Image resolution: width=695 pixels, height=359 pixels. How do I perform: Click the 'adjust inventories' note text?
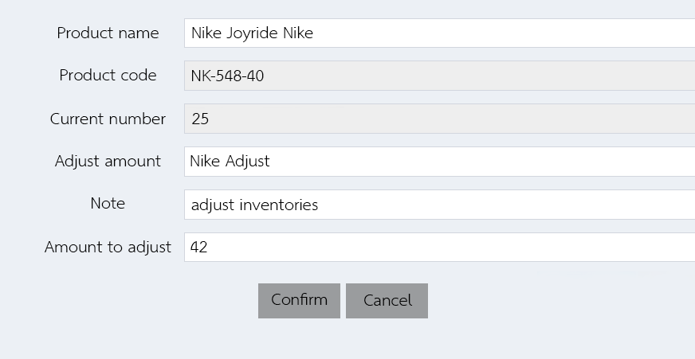tap(254, 205)
